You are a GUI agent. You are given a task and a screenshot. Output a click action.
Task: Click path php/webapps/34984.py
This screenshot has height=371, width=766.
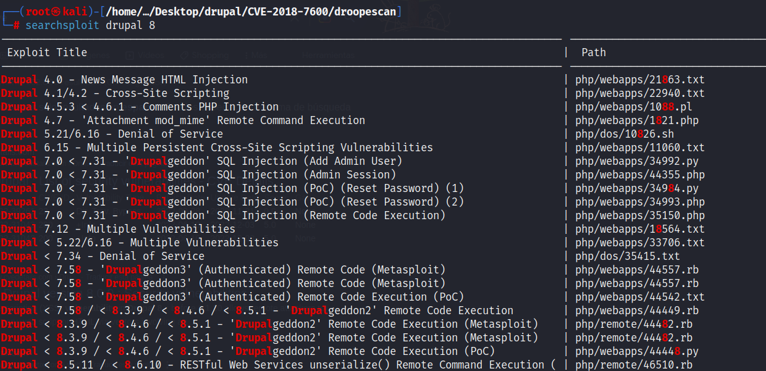click(x=637, y=188)
